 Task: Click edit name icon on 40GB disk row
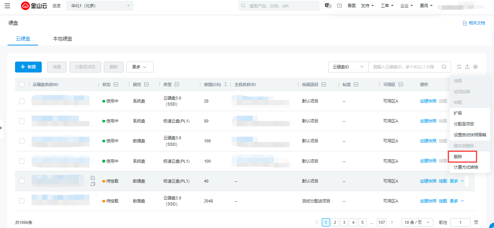93,178
